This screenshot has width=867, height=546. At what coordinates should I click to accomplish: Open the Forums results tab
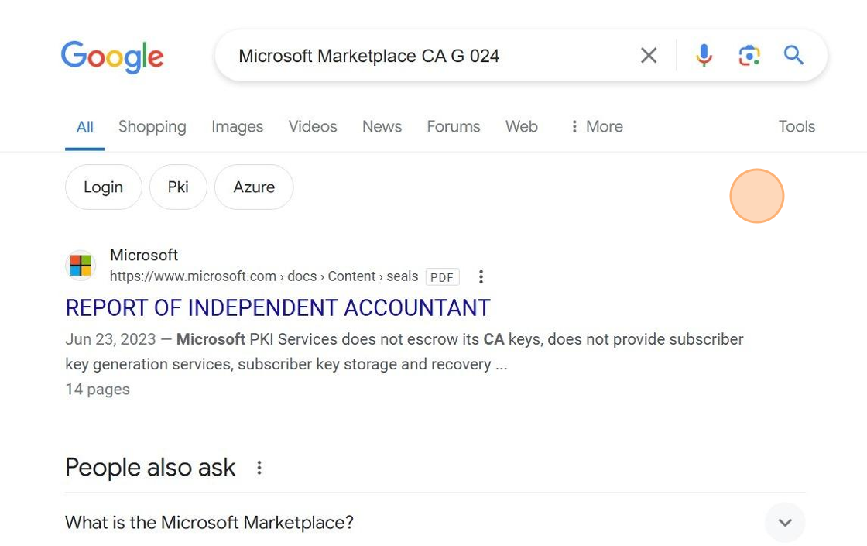[x=454, y=127]
